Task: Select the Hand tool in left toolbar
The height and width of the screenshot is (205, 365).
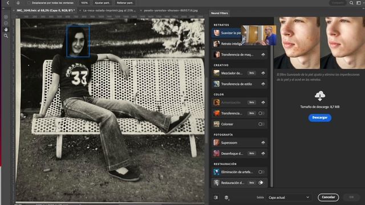Action: 6,30
